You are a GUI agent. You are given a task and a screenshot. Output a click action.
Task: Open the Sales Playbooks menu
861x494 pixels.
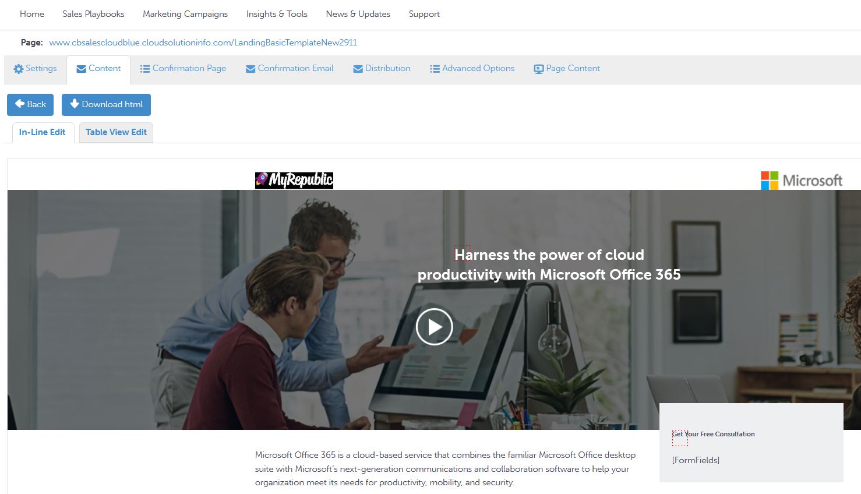click(x=93, y=14)
